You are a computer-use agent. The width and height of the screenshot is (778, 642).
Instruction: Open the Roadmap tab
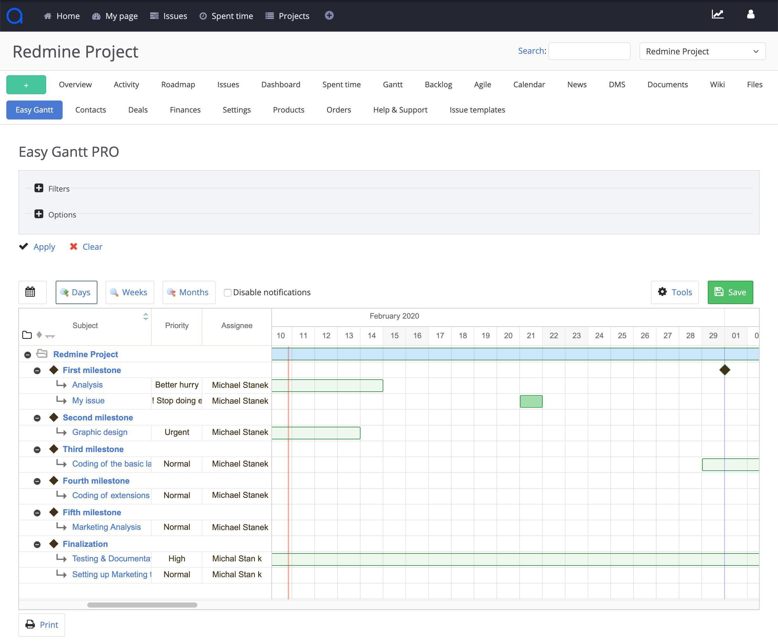[x=178, y=84]
